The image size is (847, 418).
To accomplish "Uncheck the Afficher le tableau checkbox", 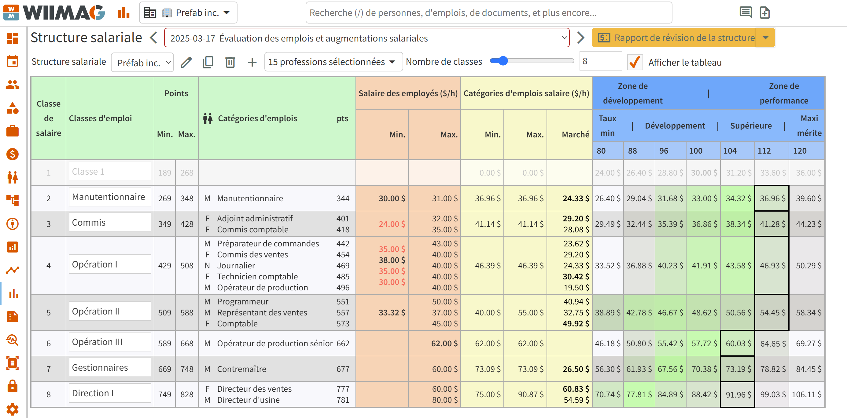I will pyautogui.click(x=635, y=62).
